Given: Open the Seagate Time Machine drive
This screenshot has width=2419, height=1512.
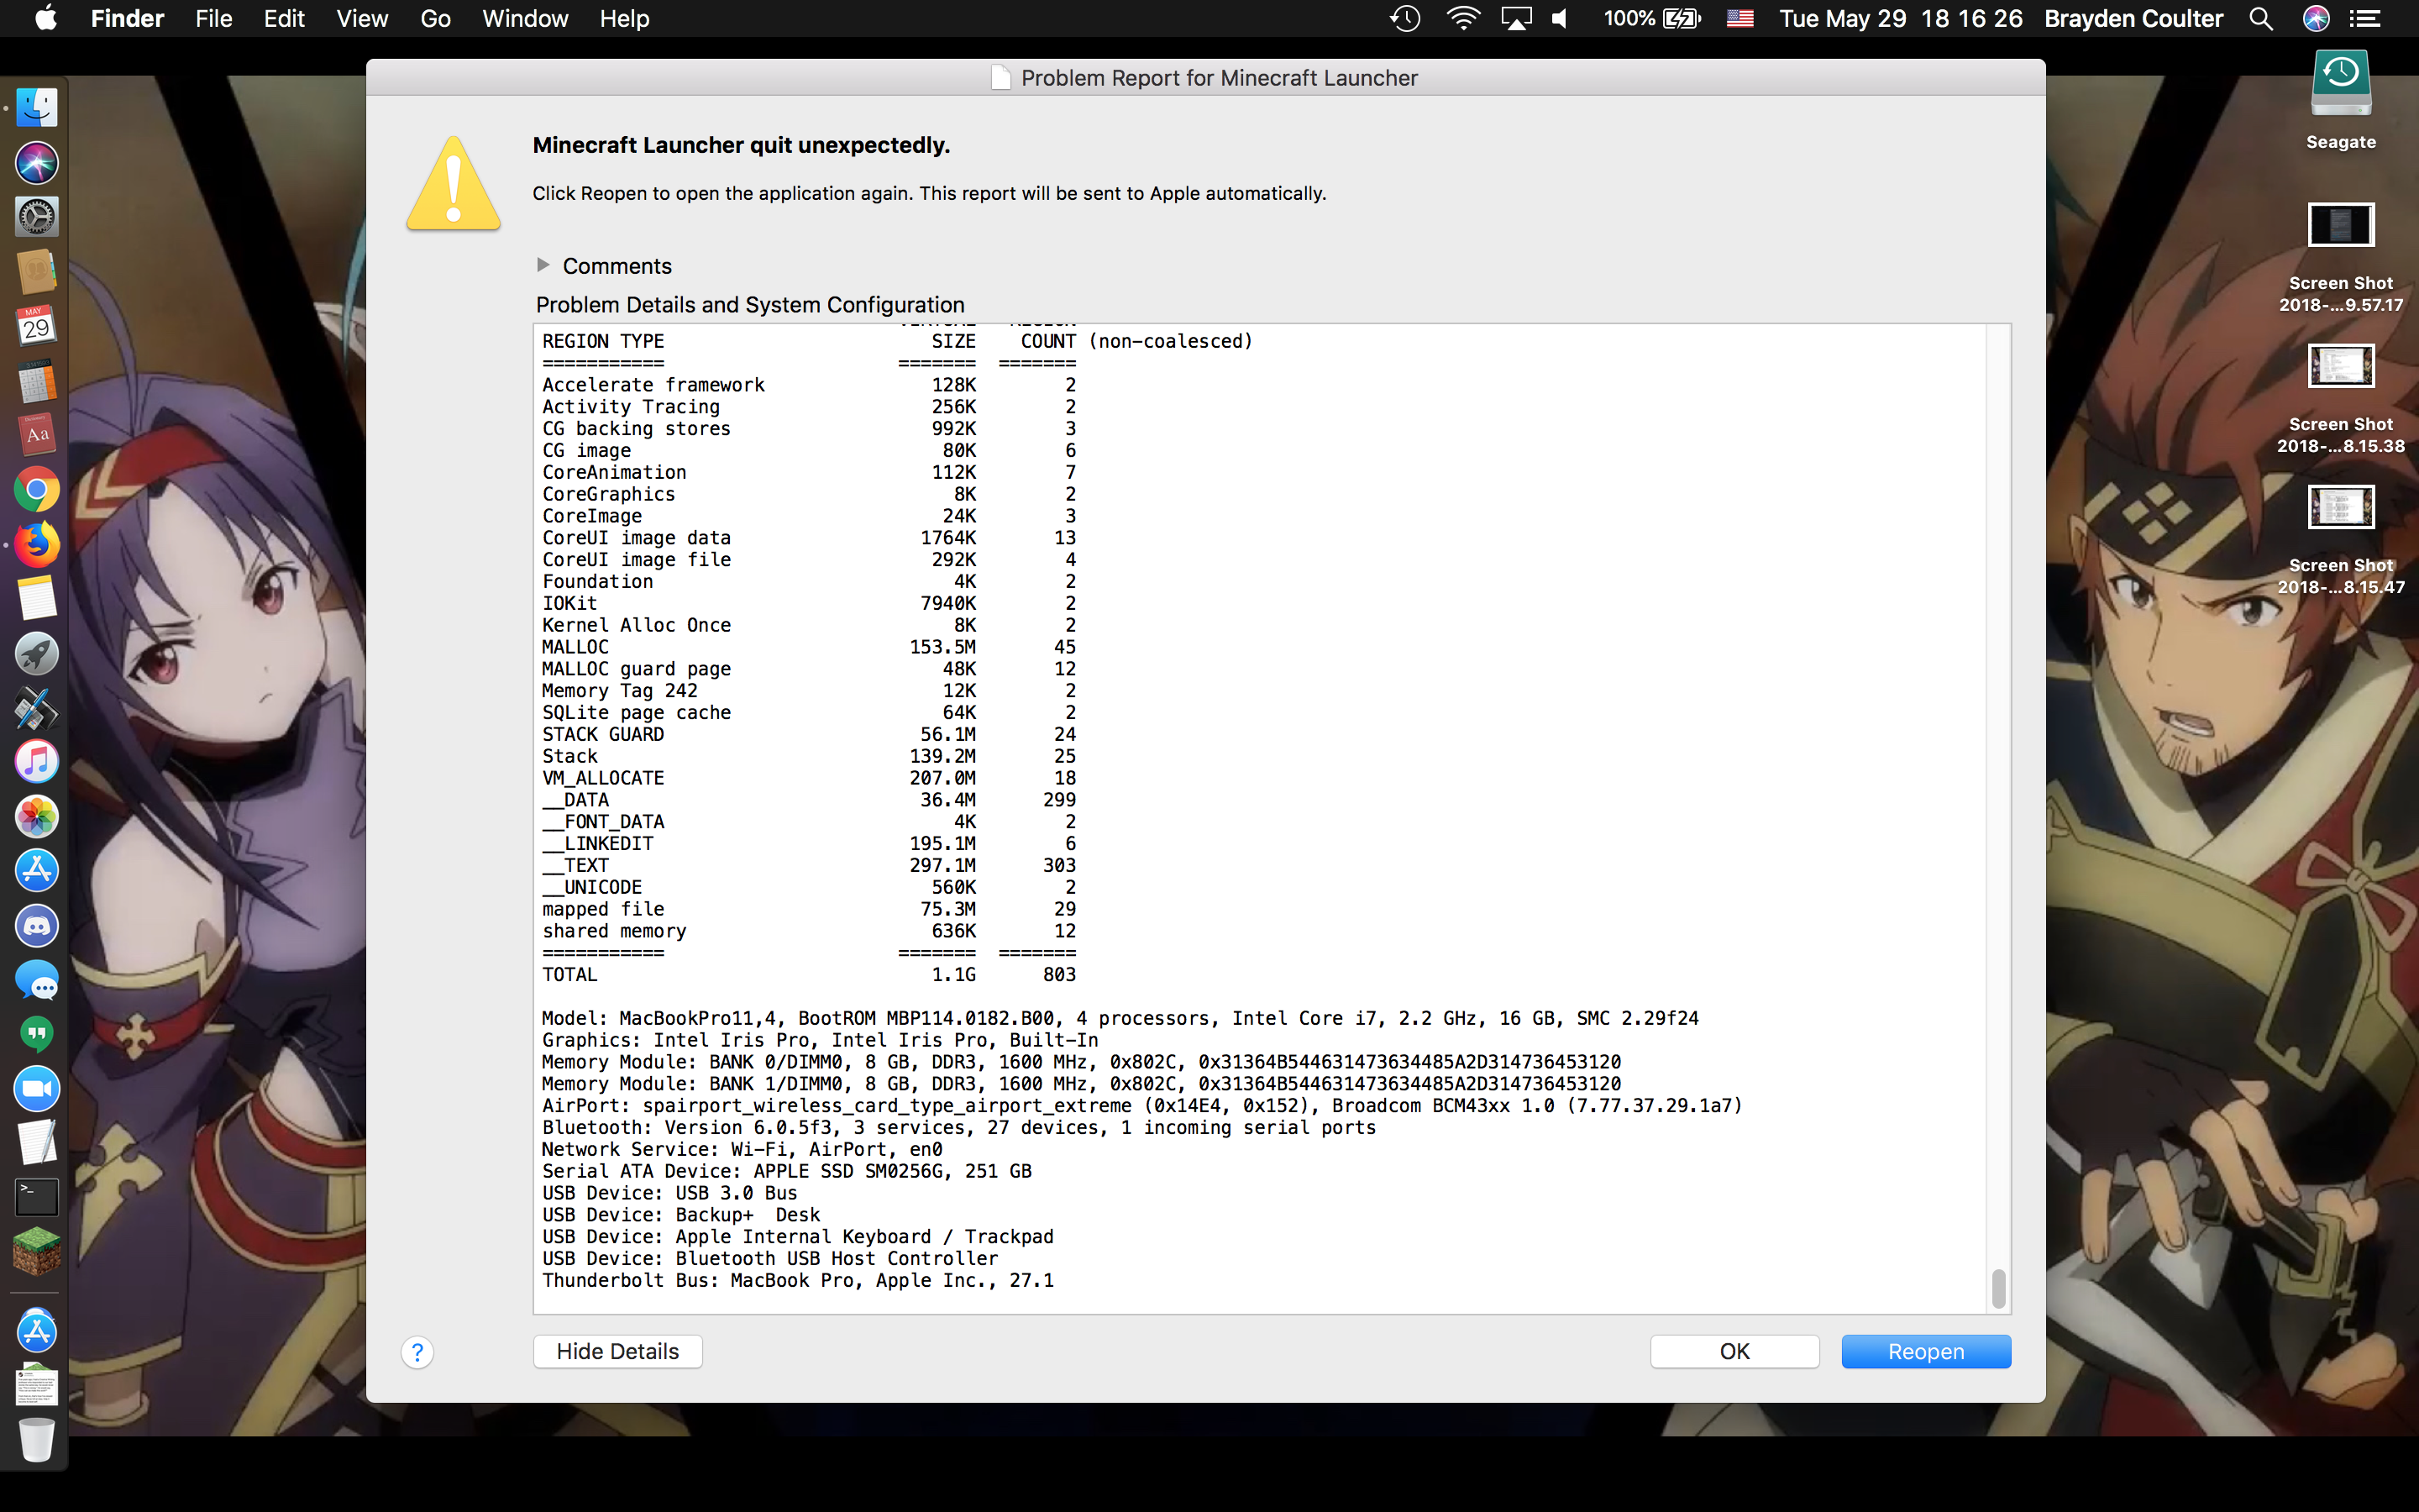Looking at the screenshot, I should coord(2340,85).
